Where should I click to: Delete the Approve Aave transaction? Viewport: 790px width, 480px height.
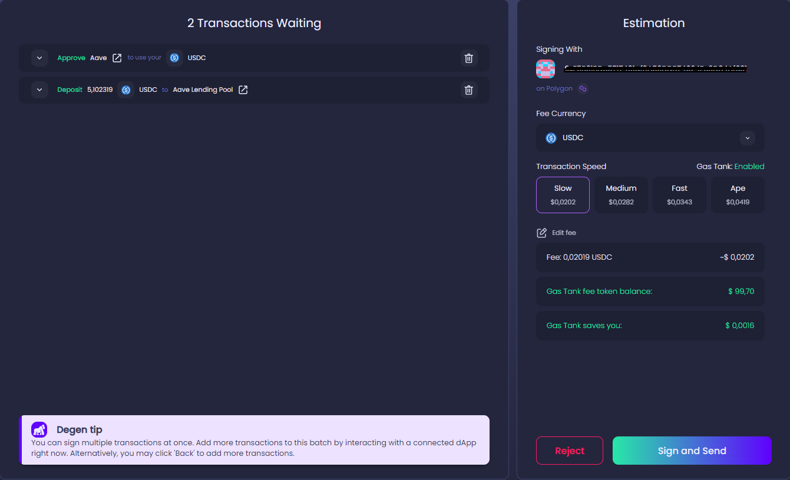pos(469,58)
